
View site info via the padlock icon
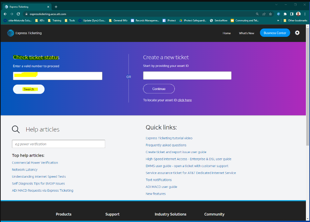pyautogui.click(x=27, y=14)
